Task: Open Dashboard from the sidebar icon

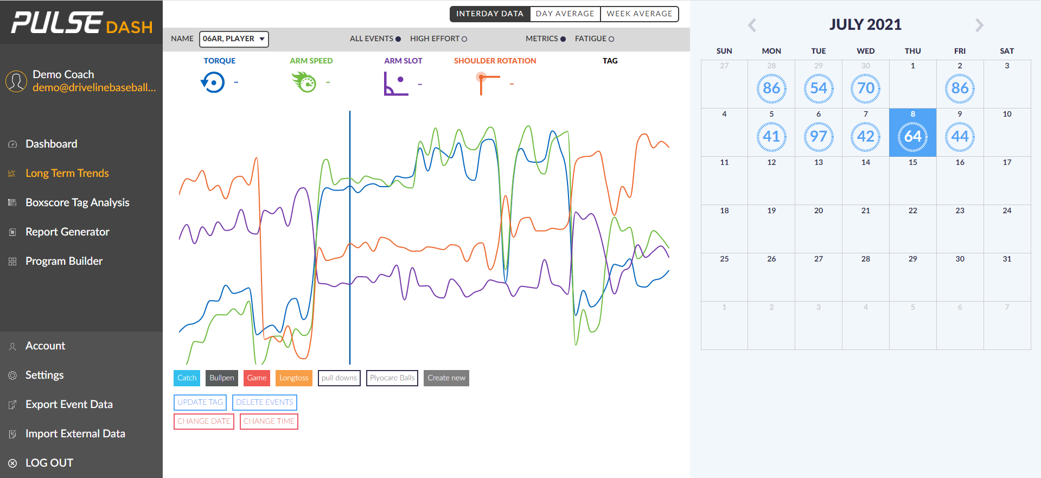Action: click(12, 144)
